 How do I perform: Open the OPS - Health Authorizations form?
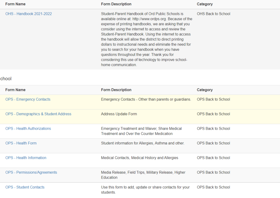pos(28,128)
